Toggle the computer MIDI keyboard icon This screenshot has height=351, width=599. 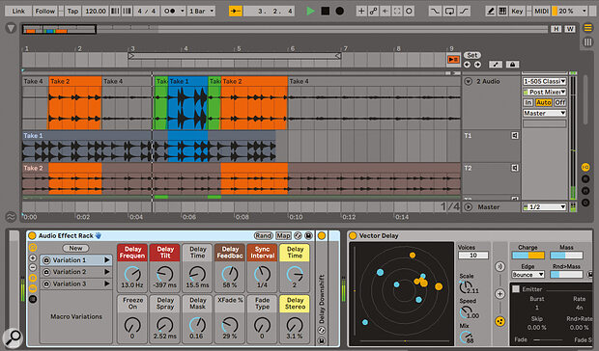click(x=502, y=11)
